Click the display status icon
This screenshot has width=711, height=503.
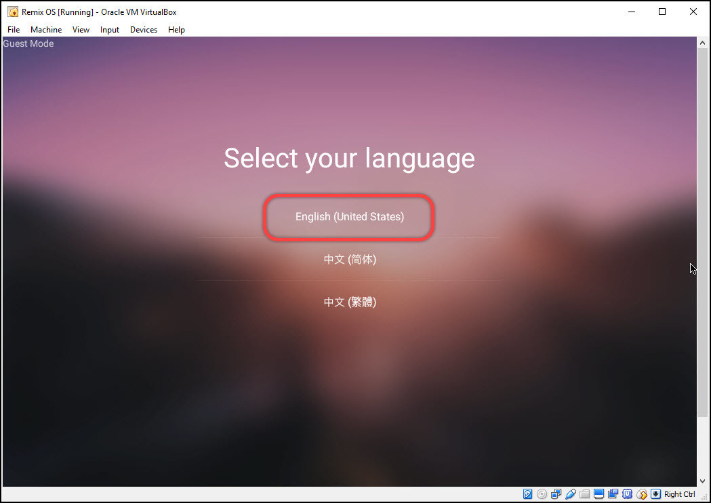pos(598,494)
